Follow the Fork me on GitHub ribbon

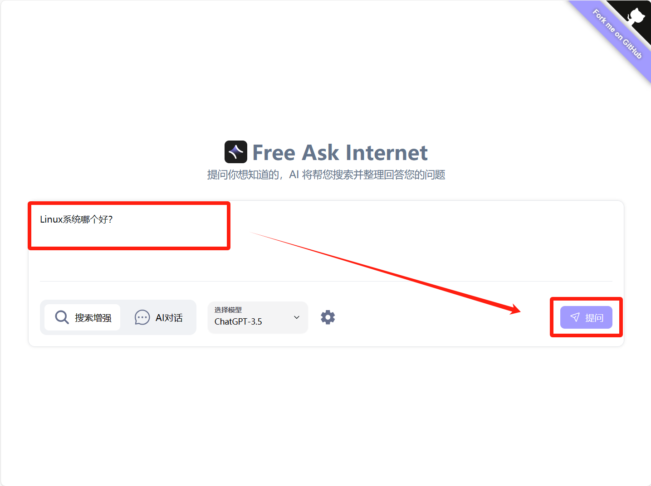[x=617, y=34]
